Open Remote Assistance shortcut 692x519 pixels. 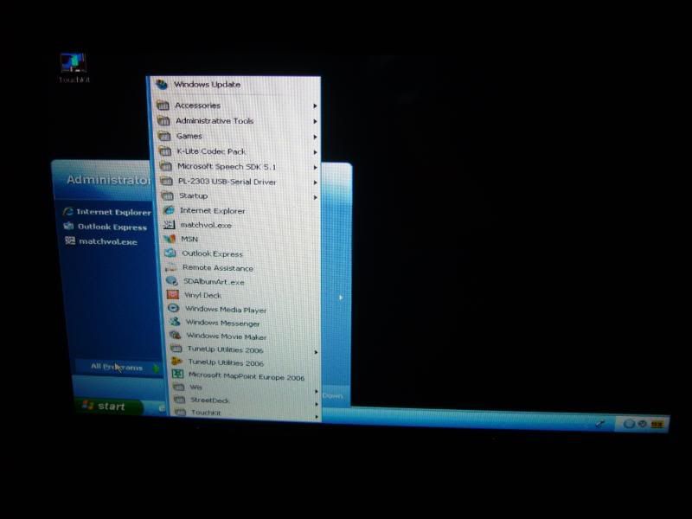pyautogui.click(x=217, y=268)
